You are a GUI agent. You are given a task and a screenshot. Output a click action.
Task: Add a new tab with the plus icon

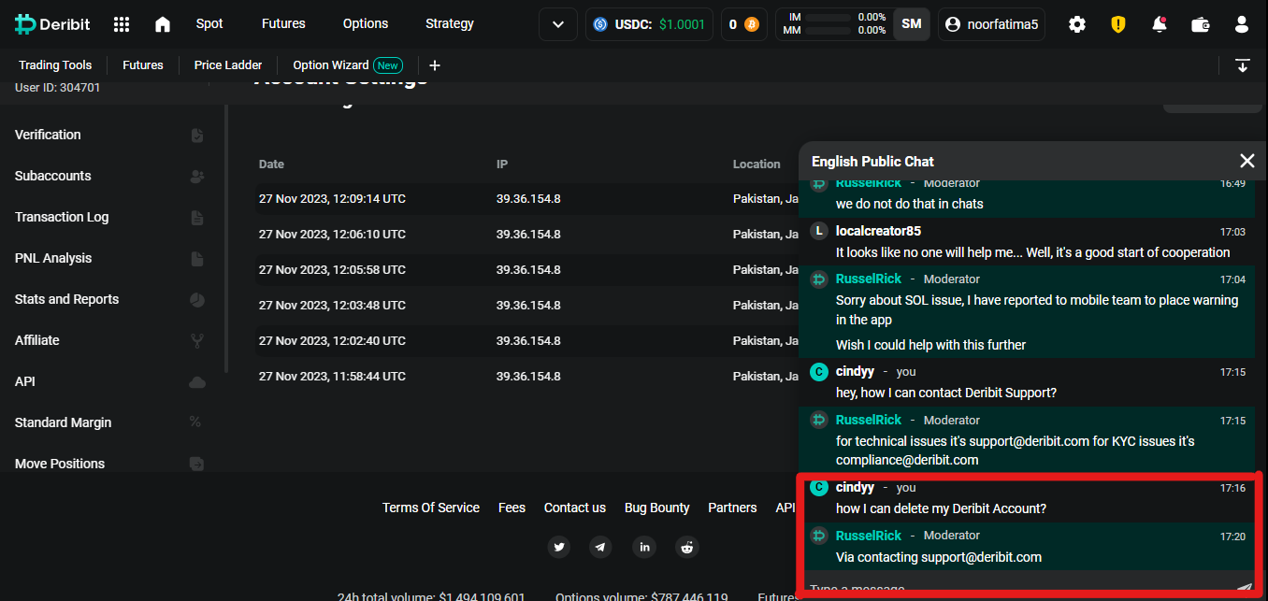click(435, 65)
